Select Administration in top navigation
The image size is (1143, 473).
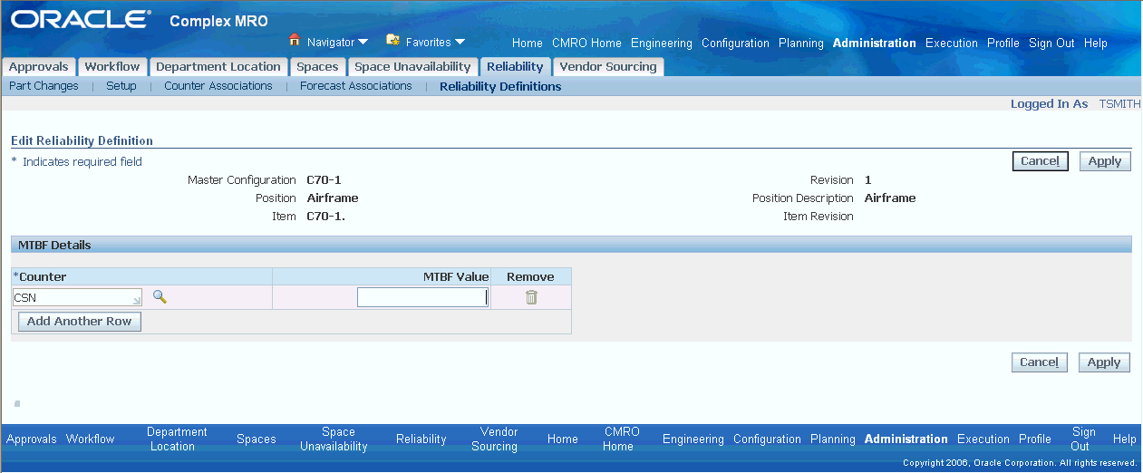(x=875, y=43)
